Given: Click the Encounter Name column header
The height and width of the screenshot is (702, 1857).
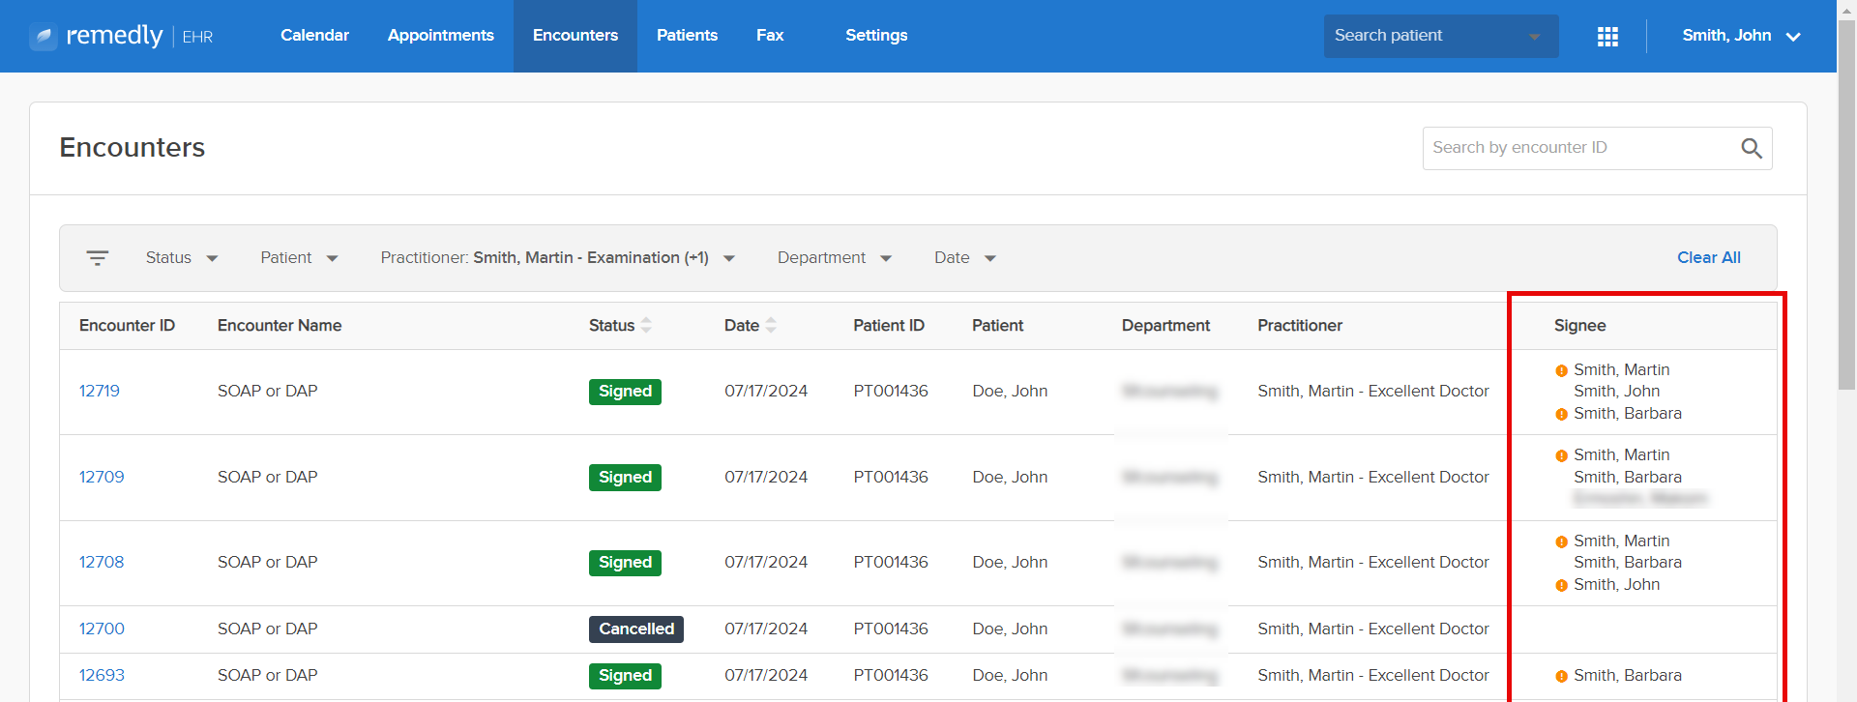Looking at the screenshot, I should click(x=280, y=326).
